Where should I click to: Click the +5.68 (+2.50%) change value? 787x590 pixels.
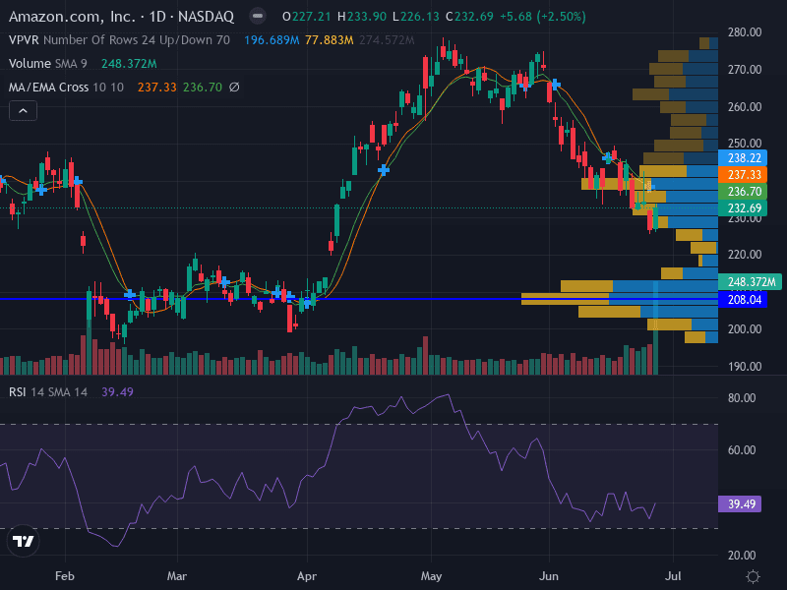(x=543, y=17)
